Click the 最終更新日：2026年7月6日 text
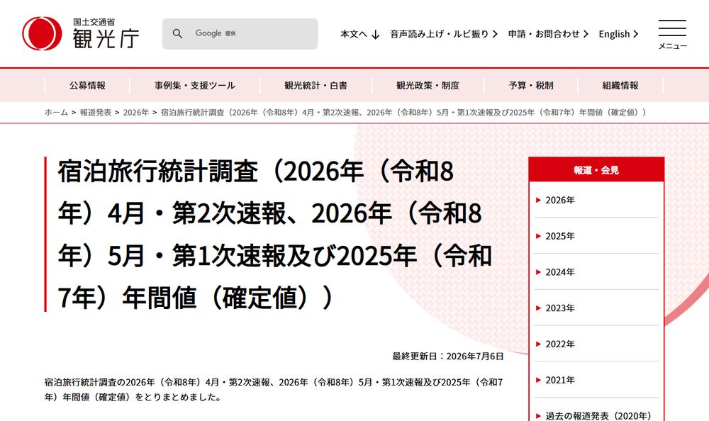Screen dimensions: 709x421 pos(447,357)
